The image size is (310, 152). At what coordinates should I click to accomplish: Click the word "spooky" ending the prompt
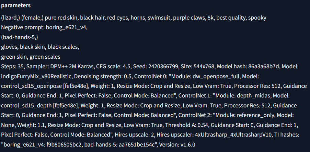pyautogui.click(x=257, y=18)
